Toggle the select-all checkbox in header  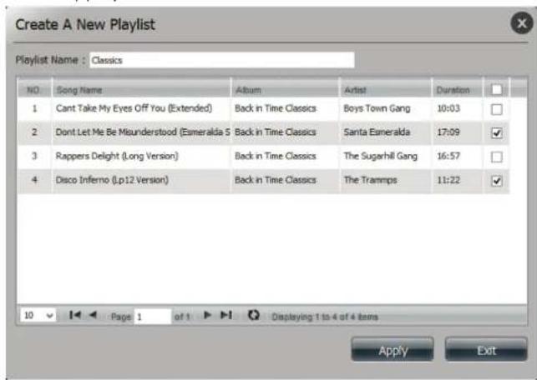pos(497,89)
